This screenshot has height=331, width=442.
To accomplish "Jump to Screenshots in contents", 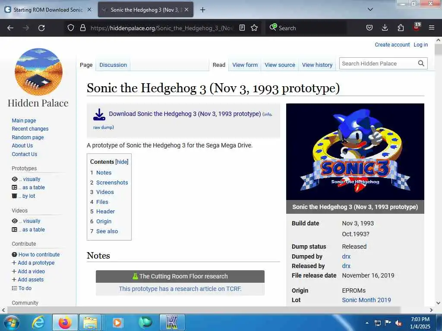I will (112, 183).
